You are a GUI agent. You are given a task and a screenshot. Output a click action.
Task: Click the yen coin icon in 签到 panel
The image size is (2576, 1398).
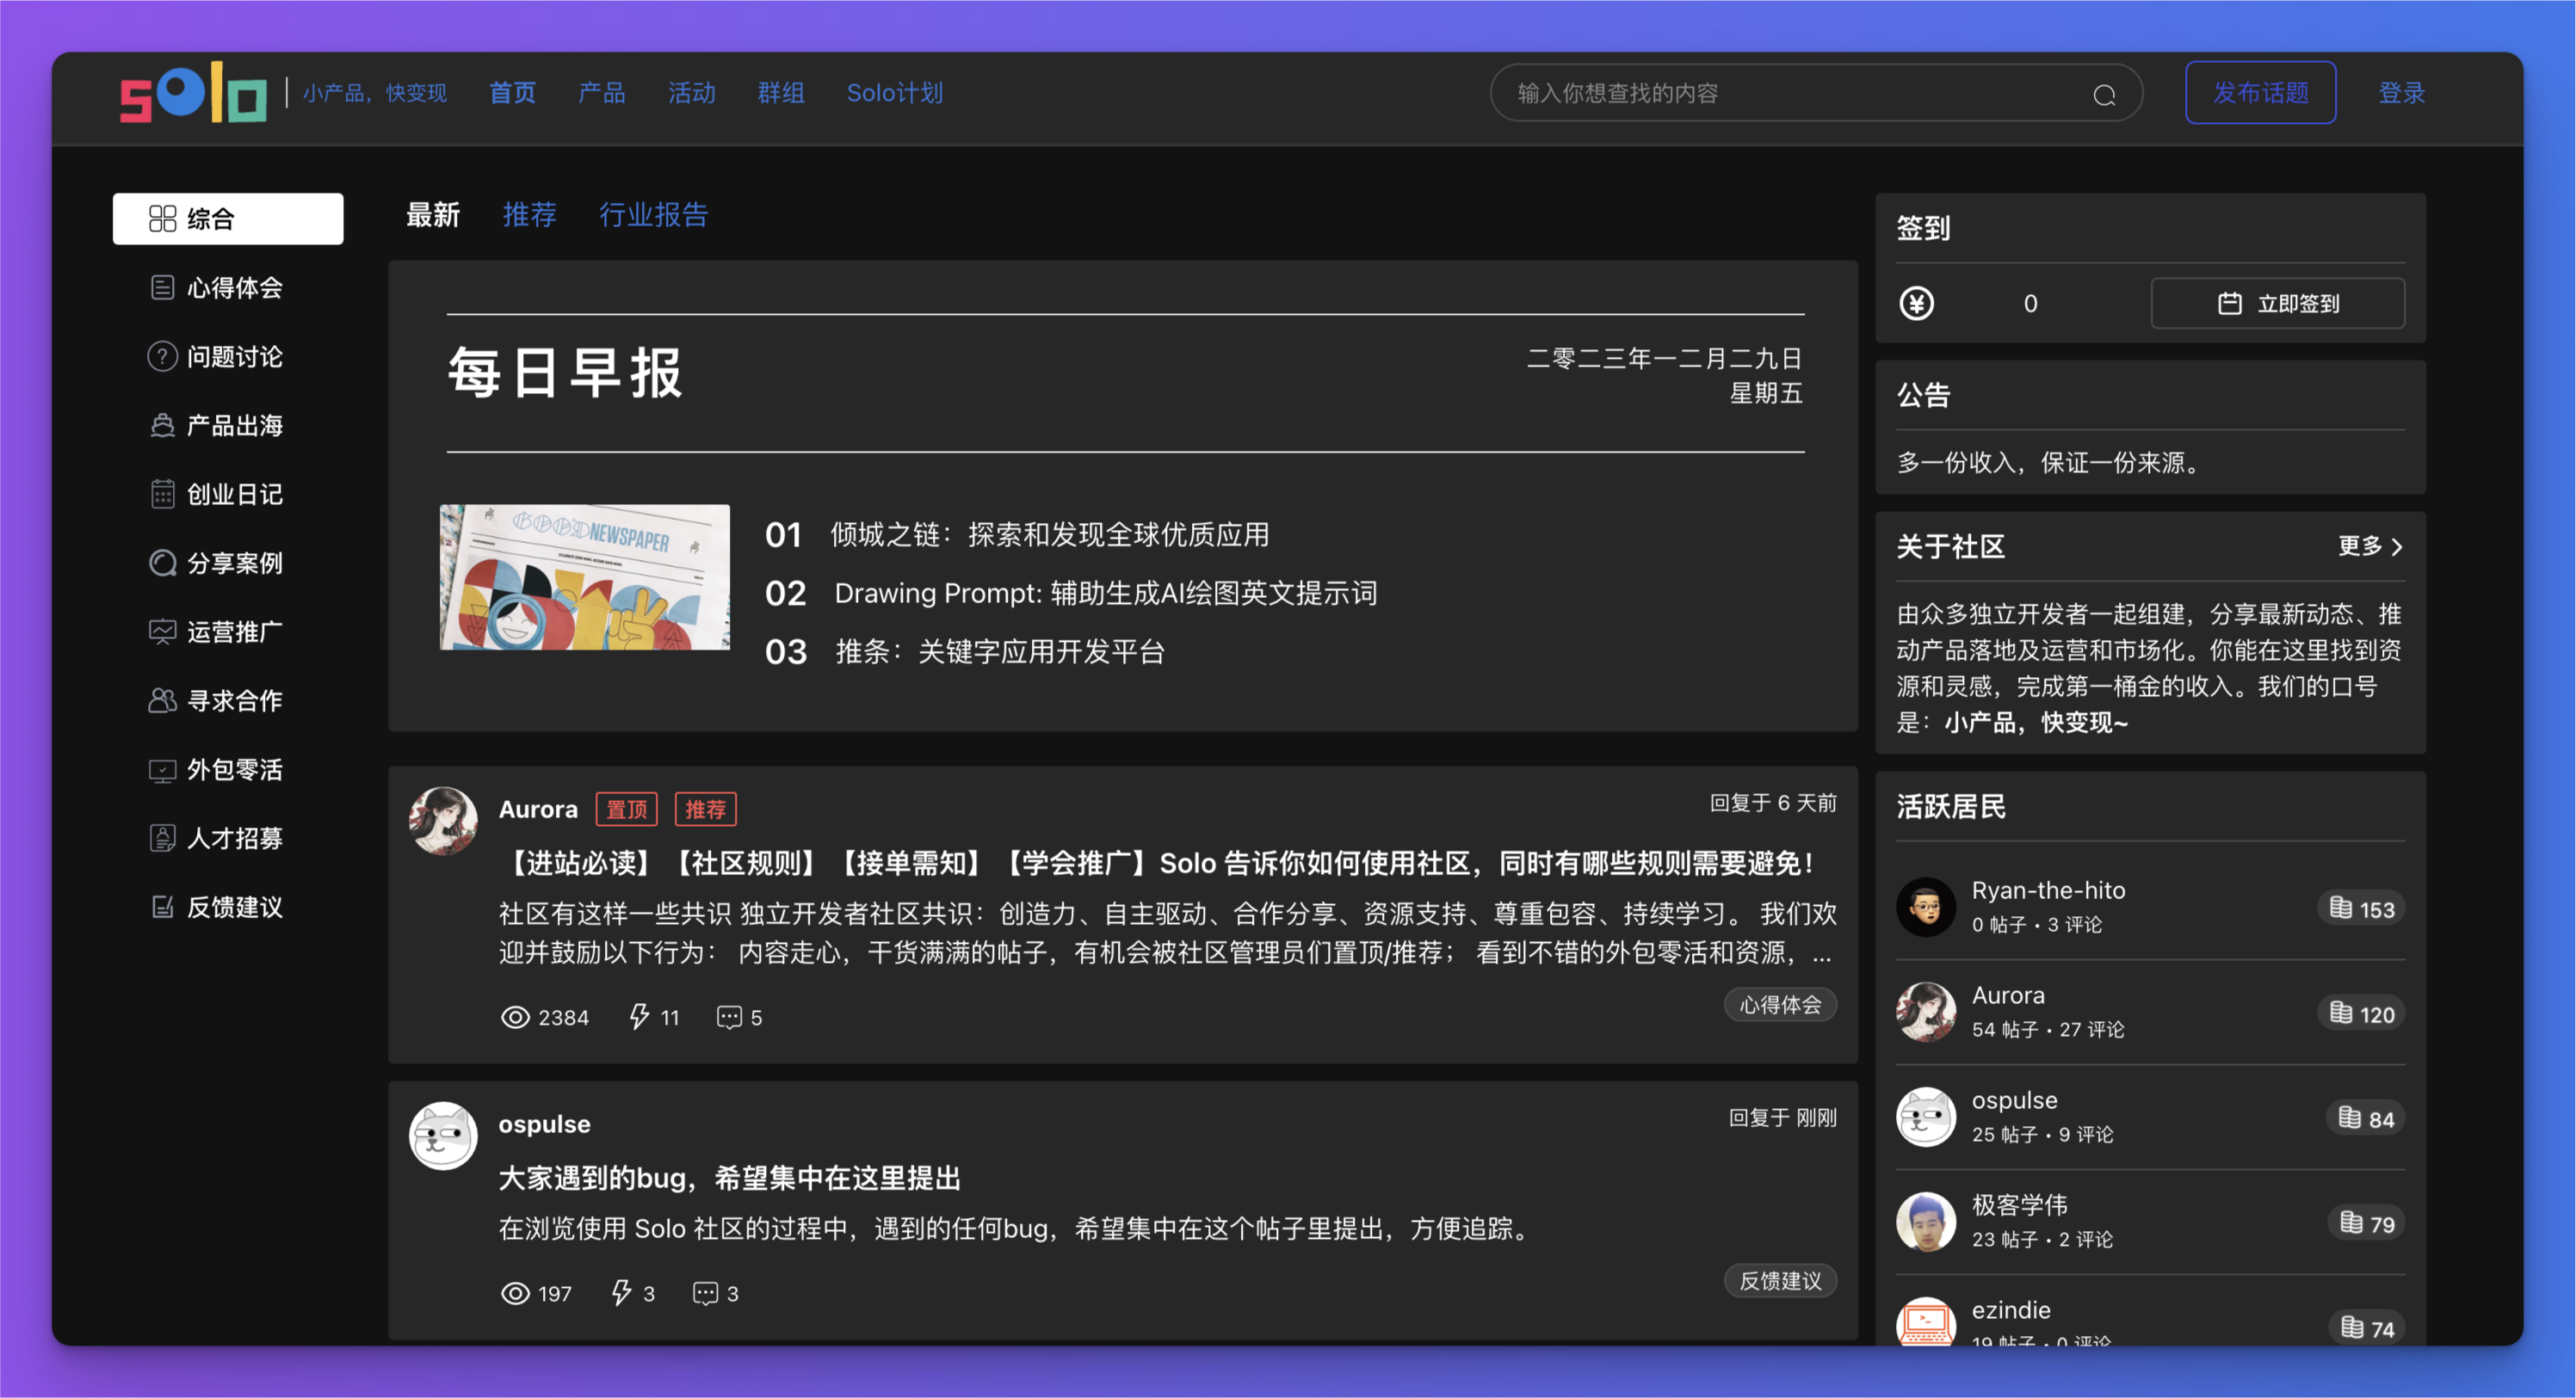1916,303
